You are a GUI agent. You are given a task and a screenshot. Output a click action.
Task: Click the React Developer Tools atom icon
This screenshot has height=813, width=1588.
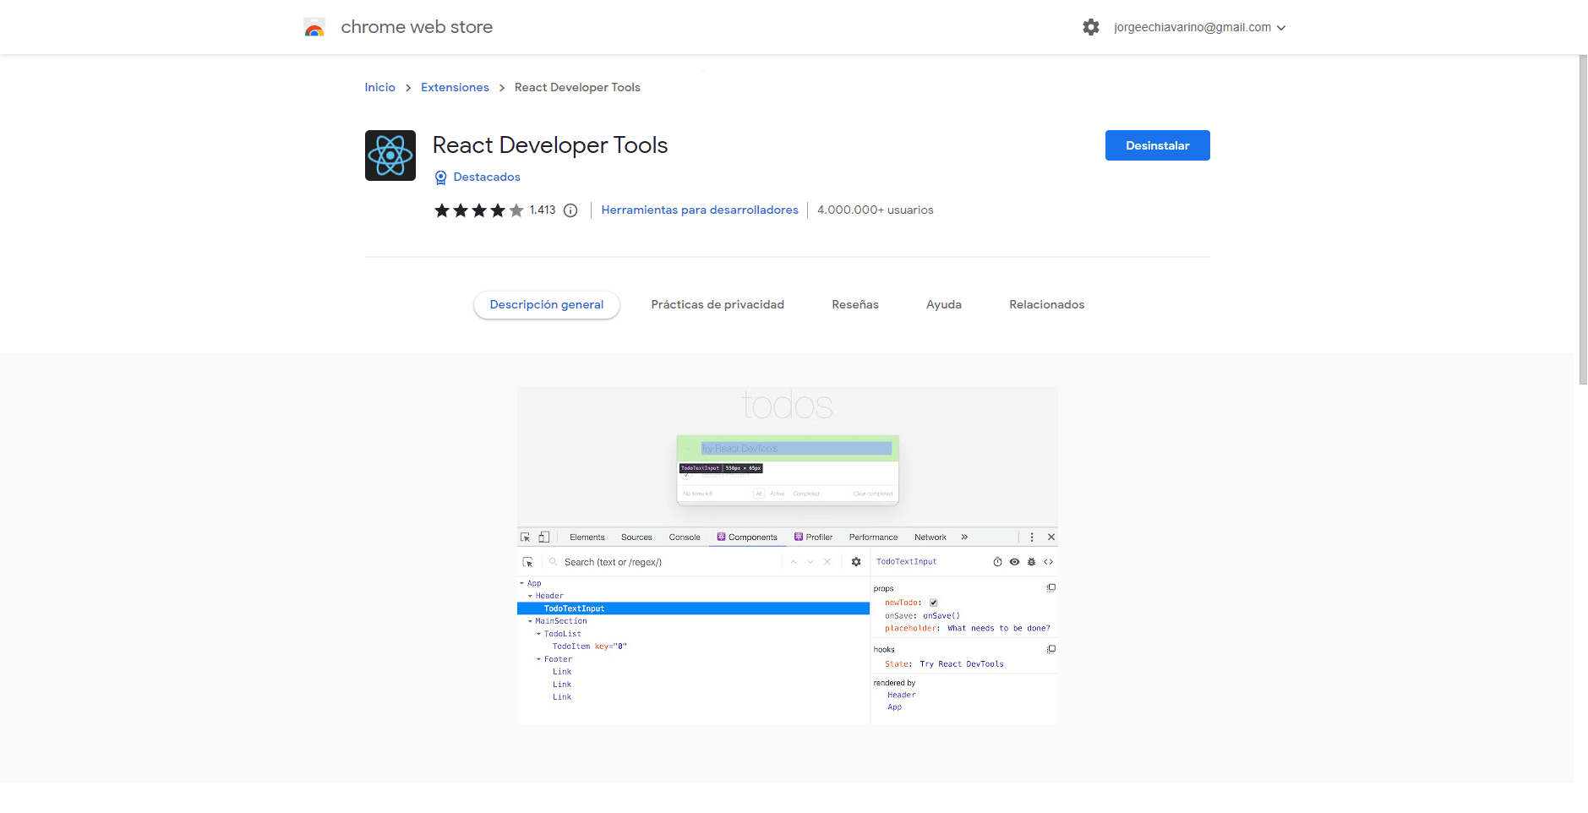tap(390, 156)
